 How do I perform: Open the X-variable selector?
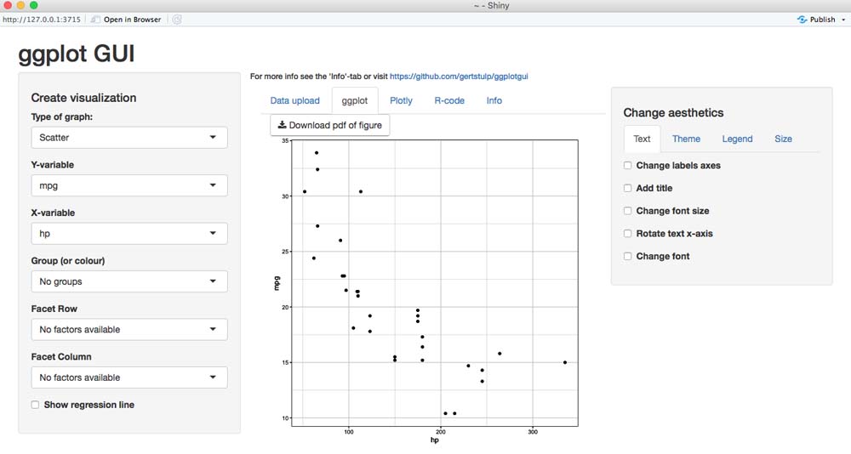pos(129,233)
